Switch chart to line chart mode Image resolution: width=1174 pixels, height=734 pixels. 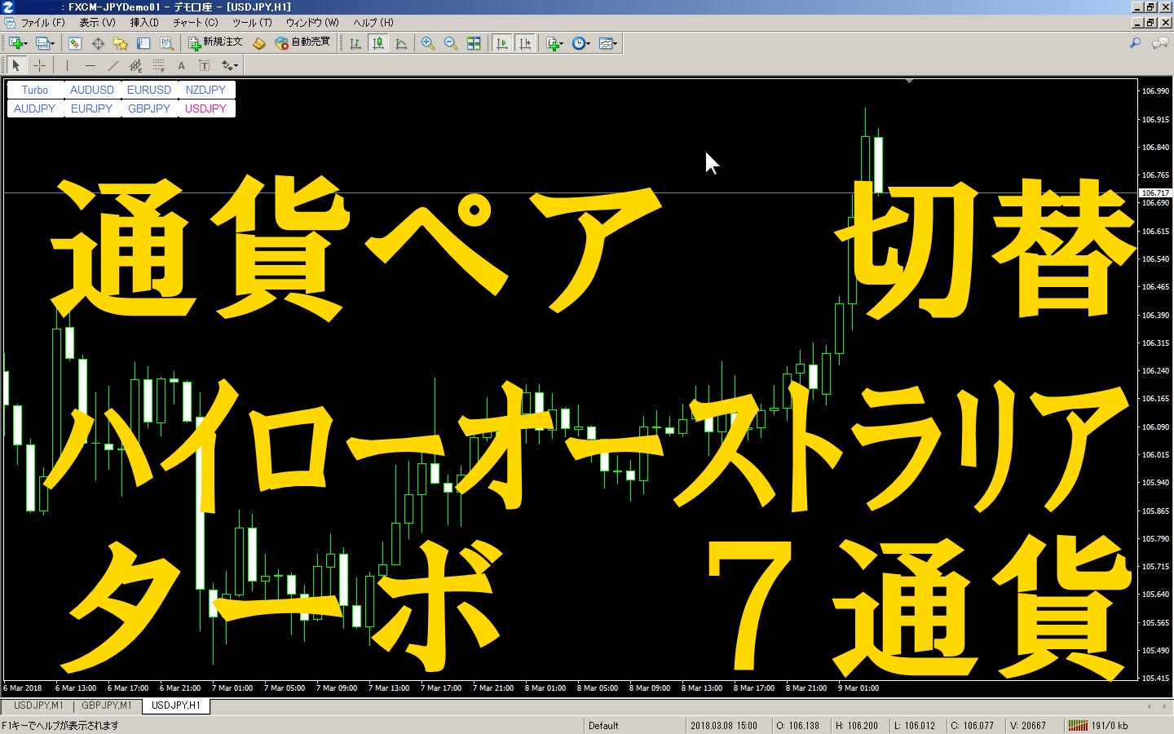point(401,43)
